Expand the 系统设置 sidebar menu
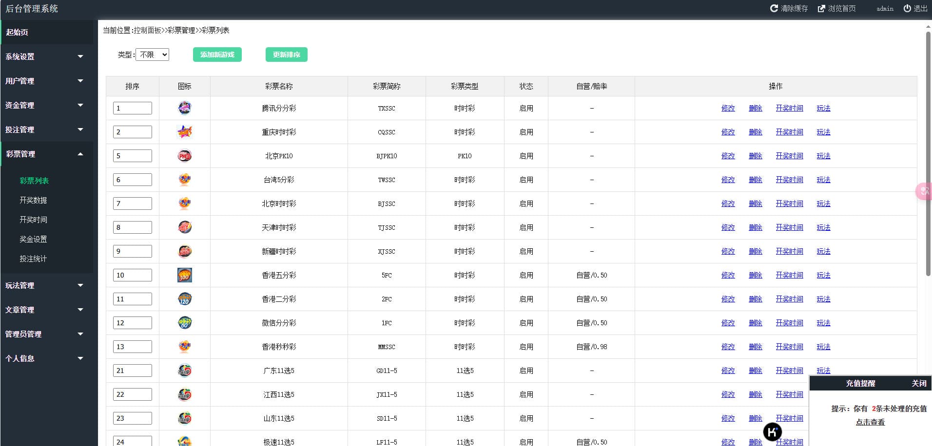Image resolution: width=932 pixels, height=446 pixels. pyautogui.click(x=44, y=56)
